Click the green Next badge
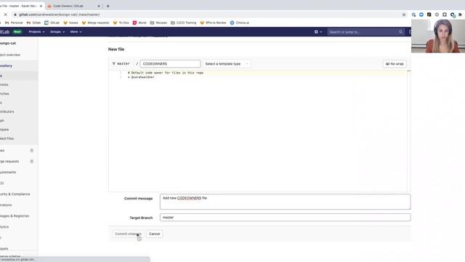Image resolution: width=465 pixels, height=262 pixels. [17, 32]
